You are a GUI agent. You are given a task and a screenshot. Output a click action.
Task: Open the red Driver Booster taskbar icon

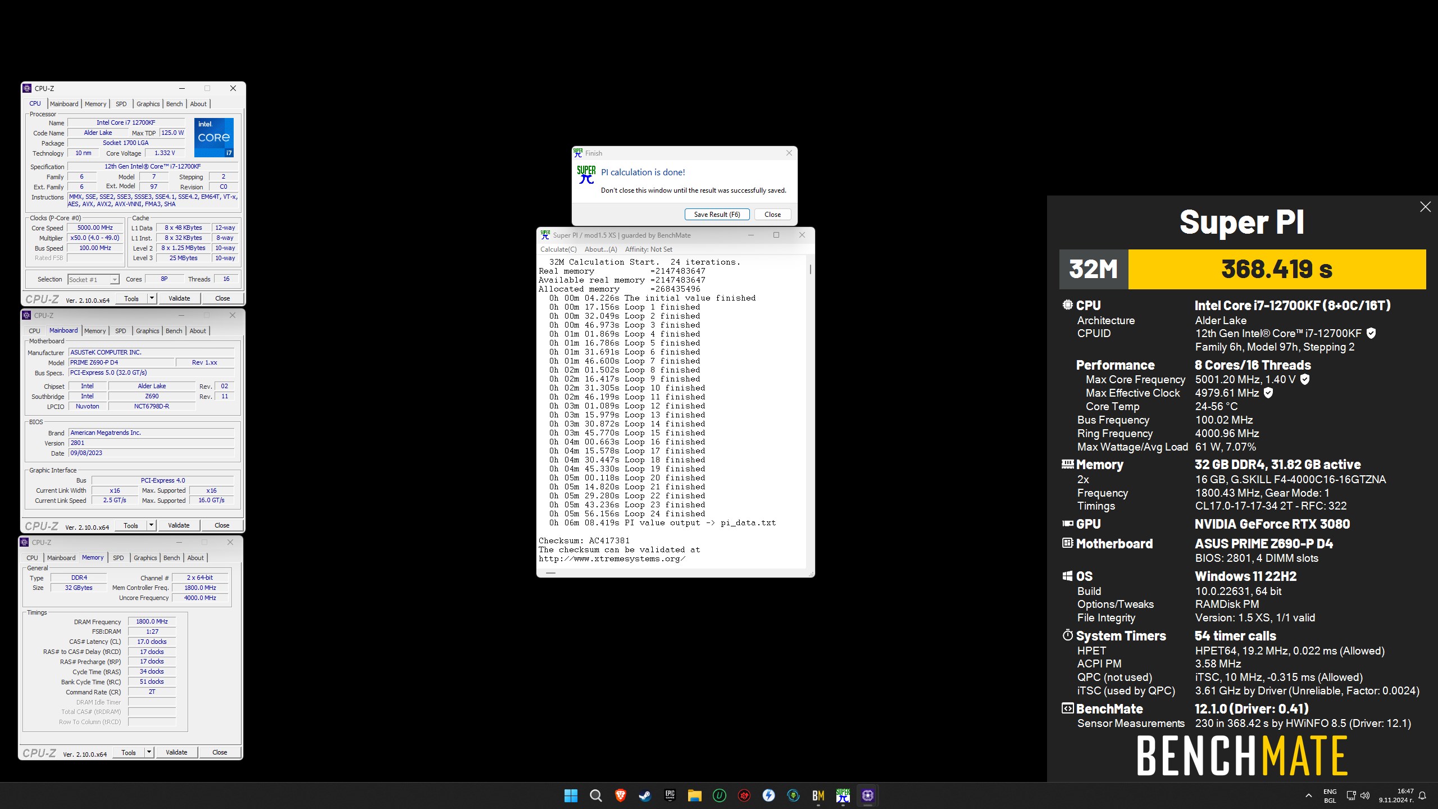pos(744,796)
